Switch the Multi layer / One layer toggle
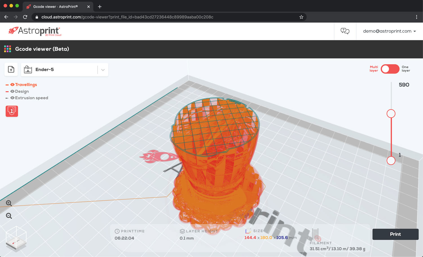The image size is (423, 257). point(390,69)
